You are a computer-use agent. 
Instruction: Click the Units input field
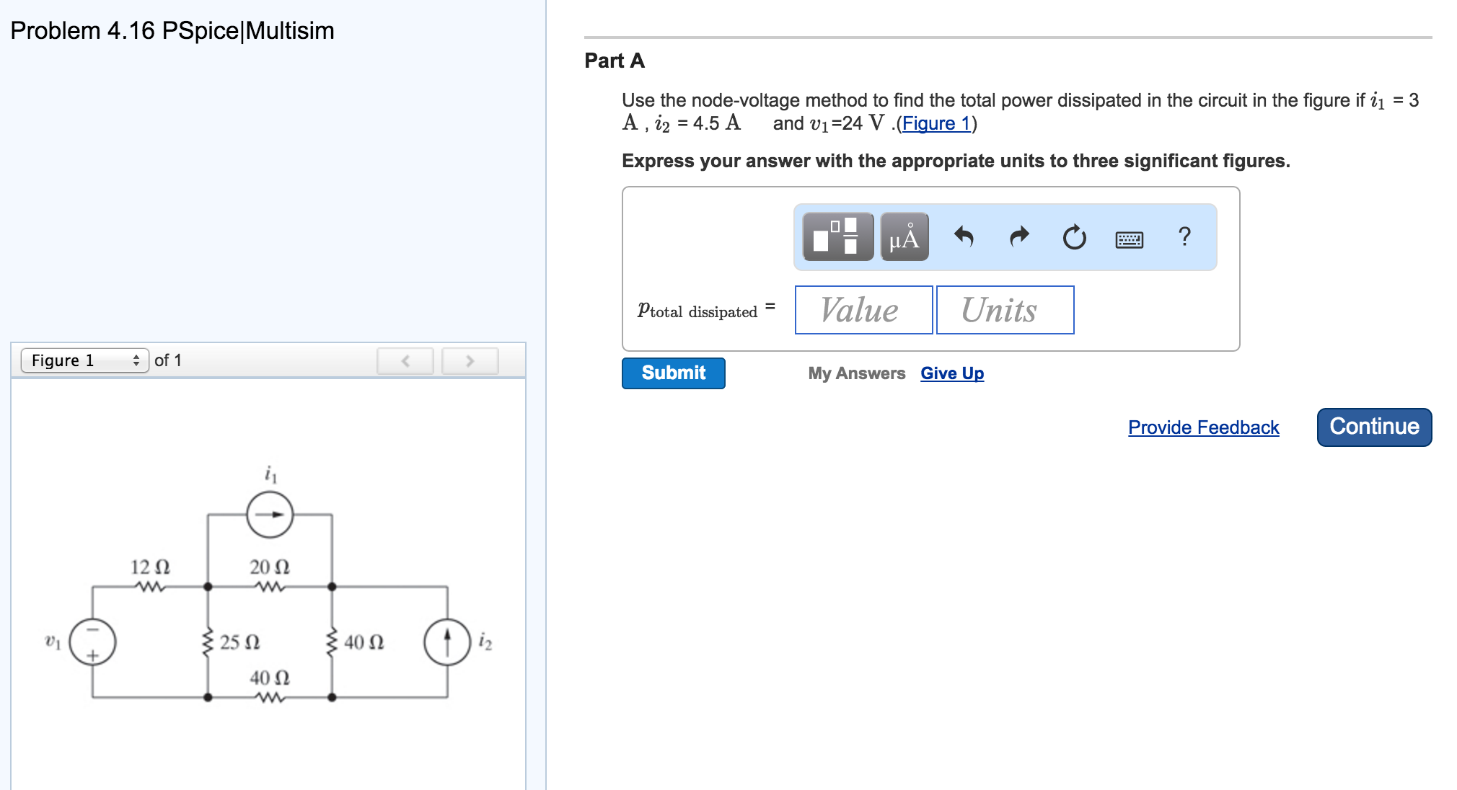tap(1004, 310)
